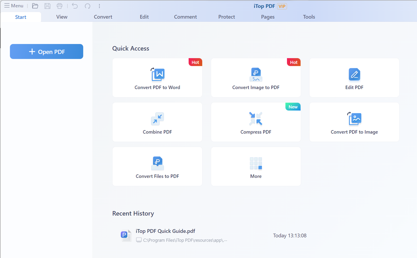This screenshot has width=417, height=258.
Task: Click the Convert PDF to Word icon
Action: coord(158,74)
